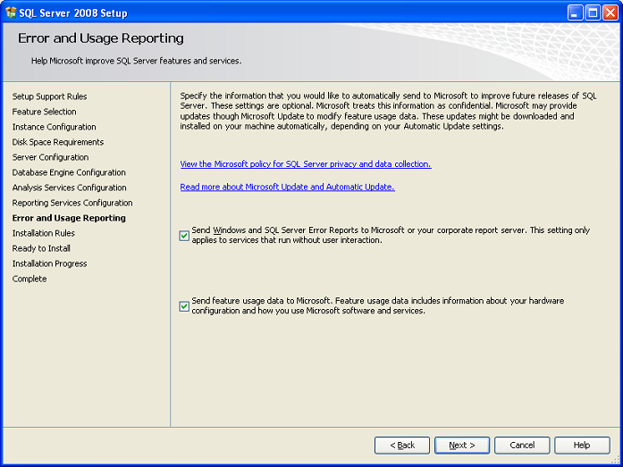This screenshot has width=623, height=467.
Task: Select Reporting Services Configuration in the step list
Action: 72,203
